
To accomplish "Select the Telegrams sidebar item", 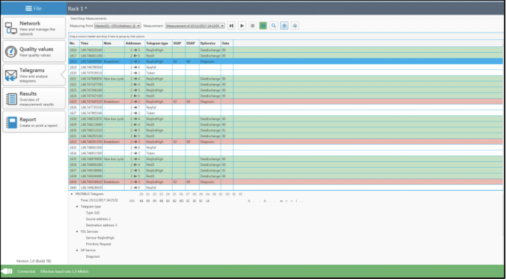I will 32,75.
